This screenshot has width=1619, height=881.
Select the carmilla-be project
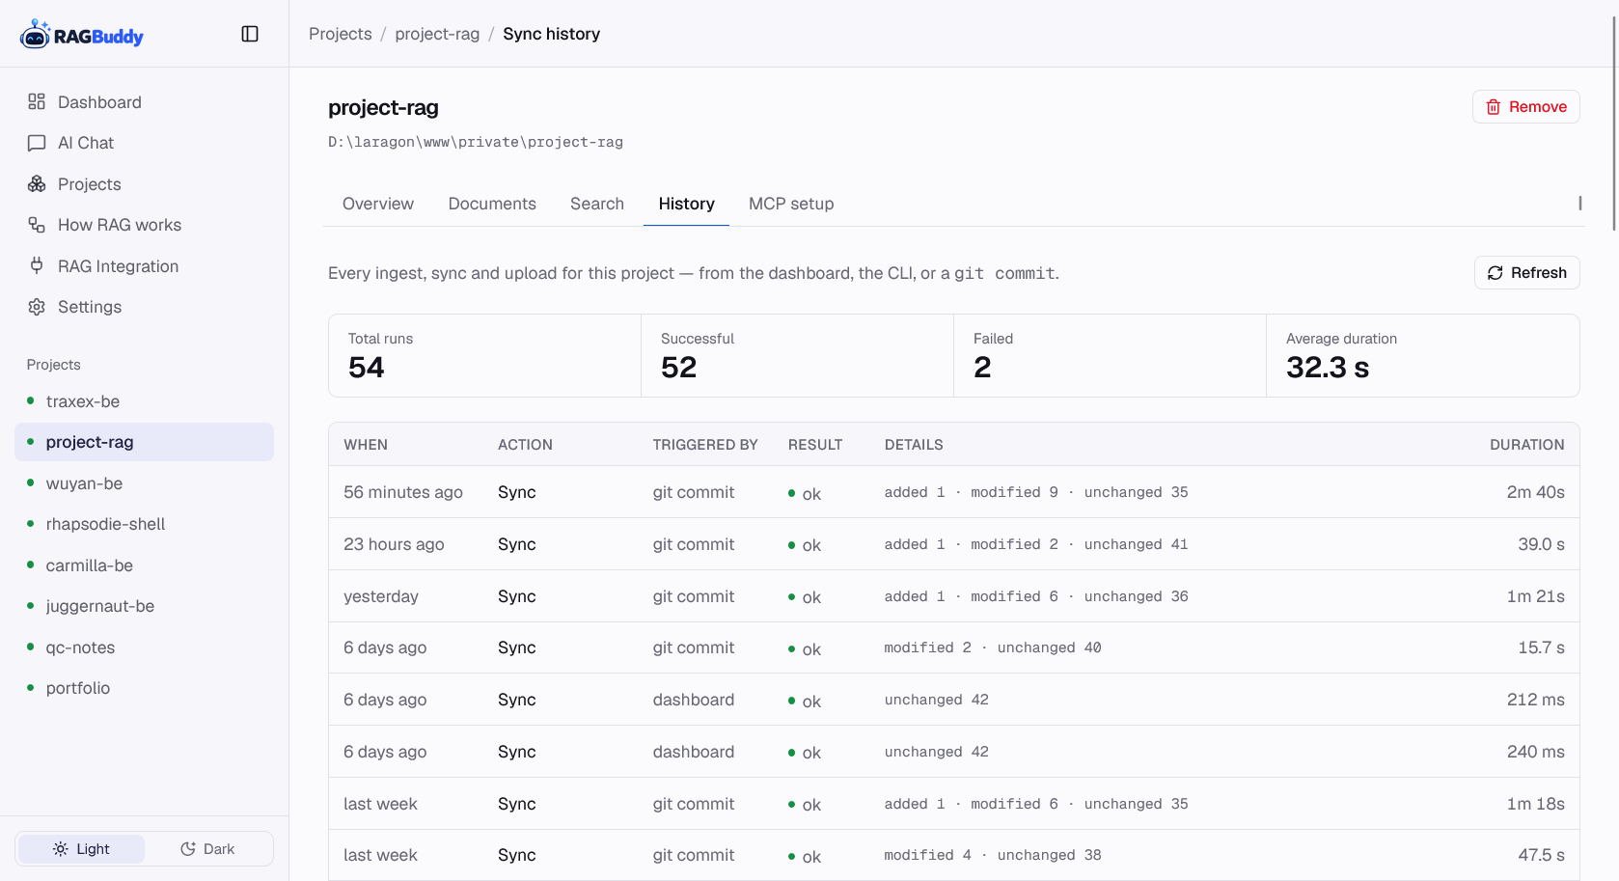145,565
